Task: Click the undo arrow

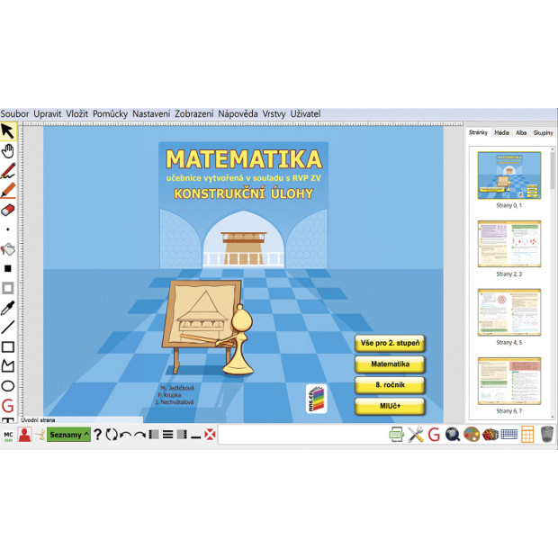Action: click(x=127, y=435)
